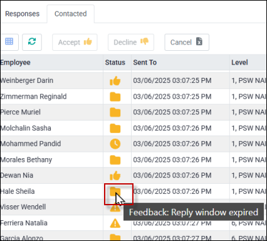Click thumbs-up status icon for Dewan Nia

115,176
